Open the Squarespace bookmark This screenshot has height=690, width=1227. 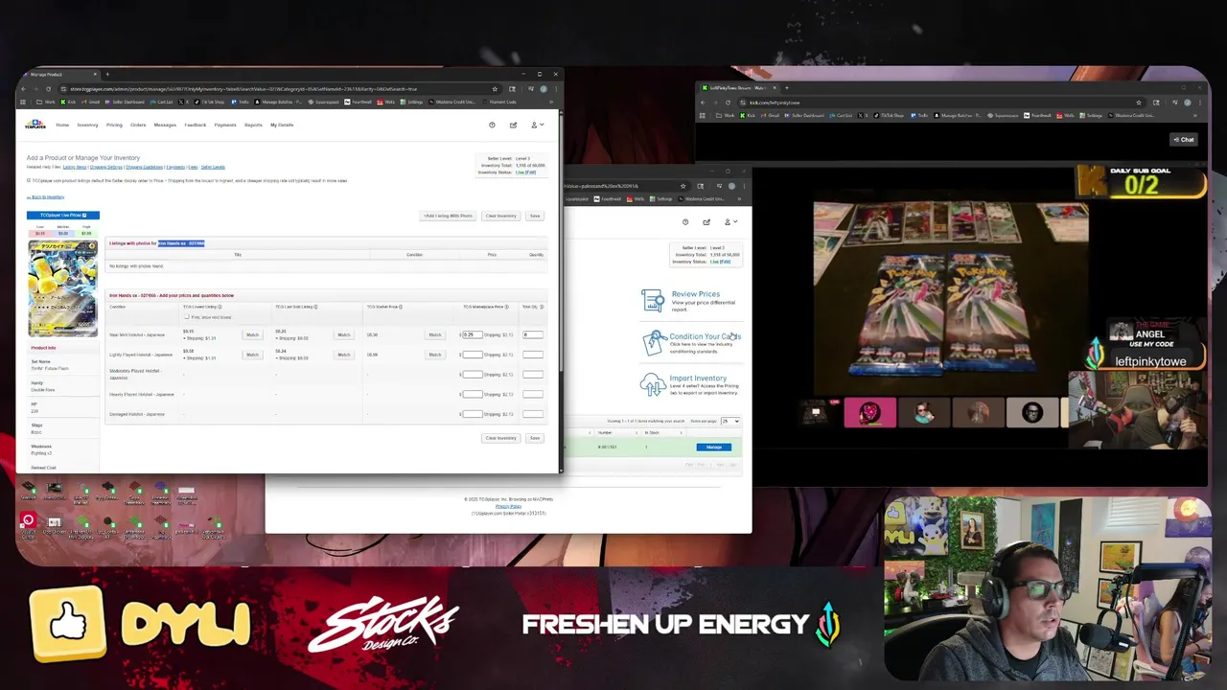coord(324,102)
